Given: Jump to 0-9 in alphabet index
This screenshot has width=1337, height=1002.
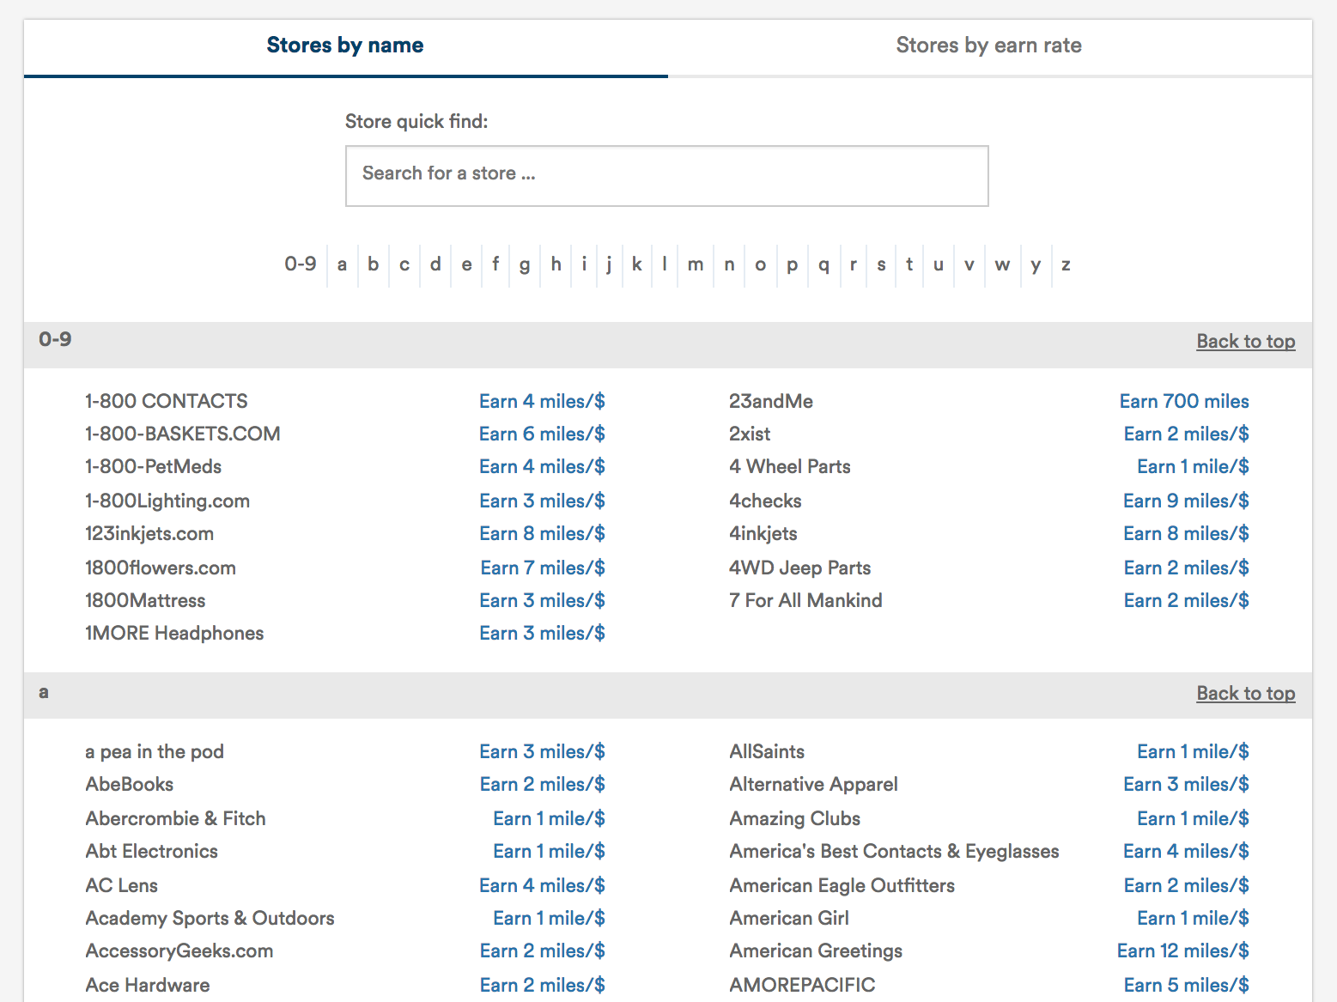Looking at the screenshot, I should [x=301, y=264].
